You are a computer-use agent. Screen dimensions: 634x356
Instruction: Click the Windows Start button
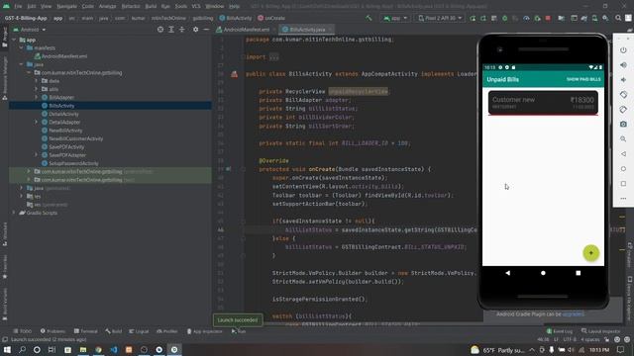pos(7,349)
